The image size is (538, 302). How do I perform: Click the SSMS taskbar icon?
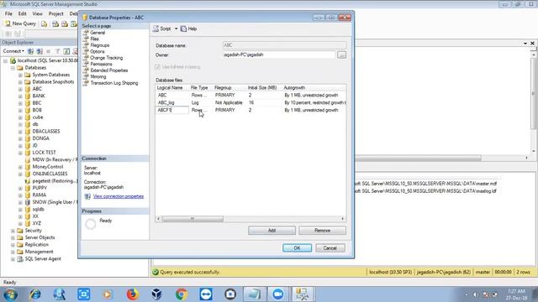[x=303, y=294]
